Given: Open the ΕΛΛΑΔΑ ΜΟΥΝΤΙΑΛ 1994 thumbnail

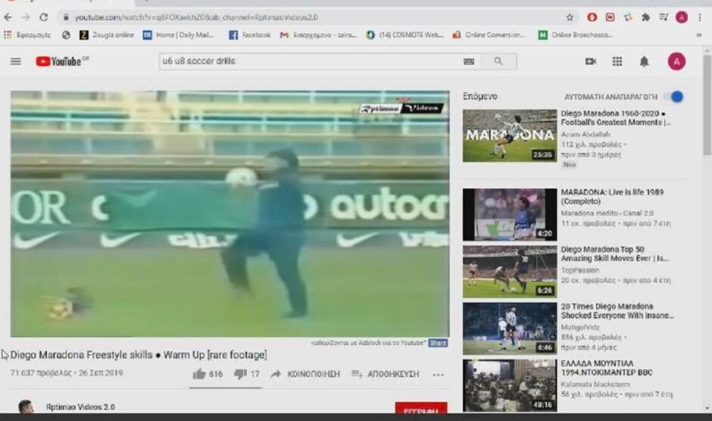Looking at the screenshot, I should (510, 385).
